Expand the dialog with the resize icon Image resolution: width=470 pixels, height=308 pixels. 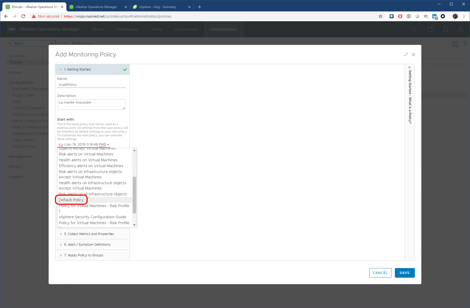coord(406,54)
